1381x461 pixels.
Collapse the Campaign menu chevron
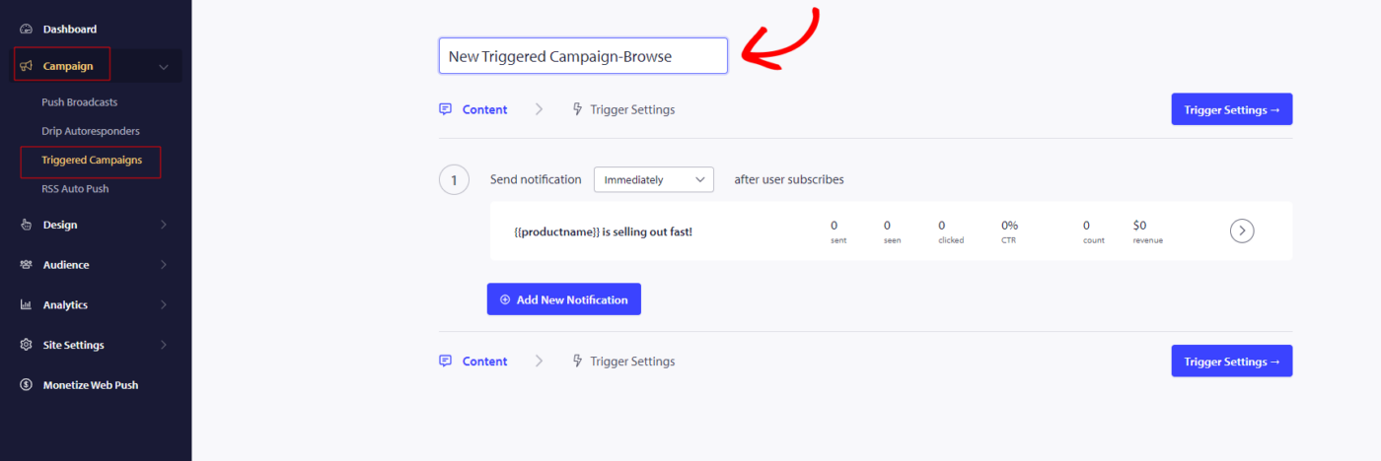point(164,67)
